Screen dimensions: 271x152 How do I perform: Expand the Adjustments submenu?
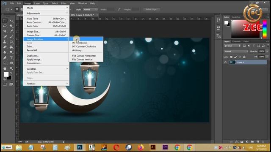tap(46, 13)
